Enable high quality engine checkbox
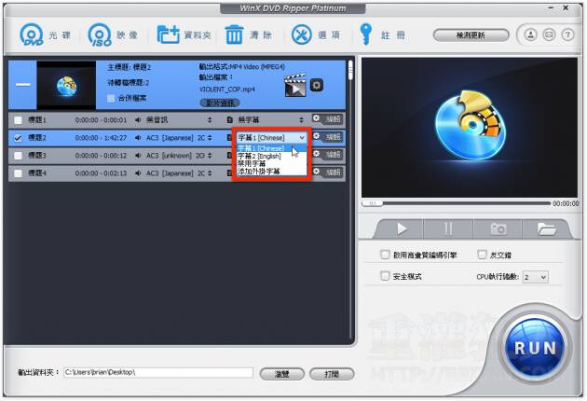 [385, 255]
